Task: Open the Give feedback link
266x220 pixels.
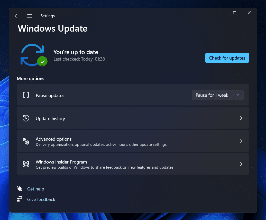Action: point(41,199)
